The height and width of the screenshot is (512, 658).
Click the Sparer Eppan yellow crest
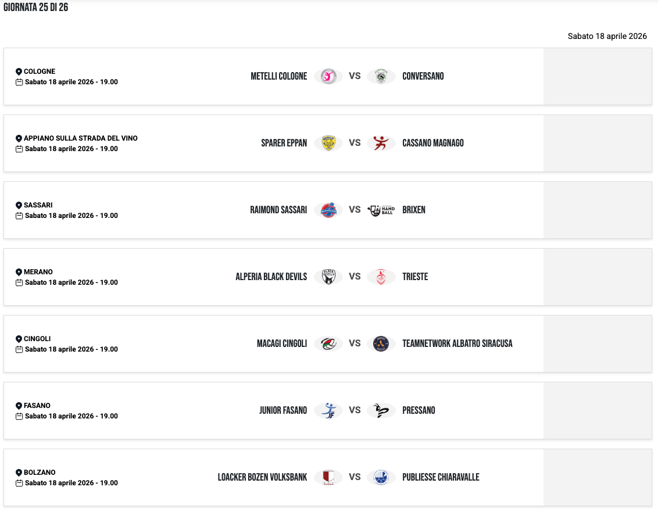(x=328, y=143)
